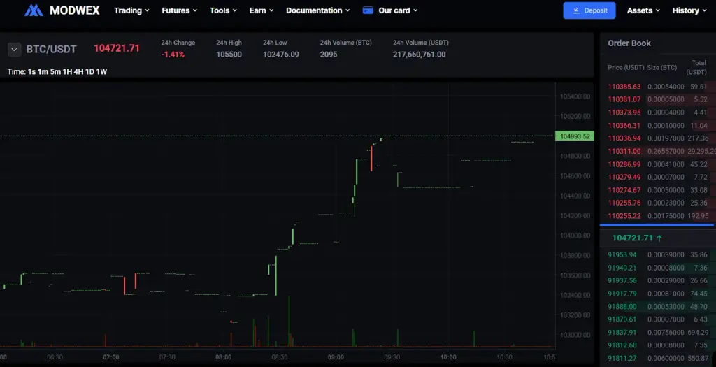
Task: Click the 105400.00 price axis label
Action: coord(575,96)
